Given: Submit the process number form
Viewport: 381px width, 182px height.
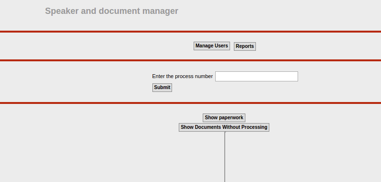Looking at the screenshot, I should coord(162,88).
